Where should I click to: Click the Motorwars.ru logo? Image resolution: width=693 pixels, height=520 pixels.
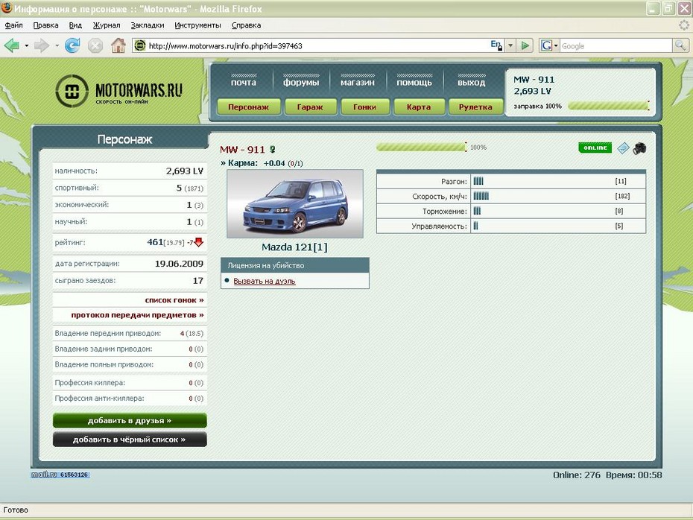[119, 92]
